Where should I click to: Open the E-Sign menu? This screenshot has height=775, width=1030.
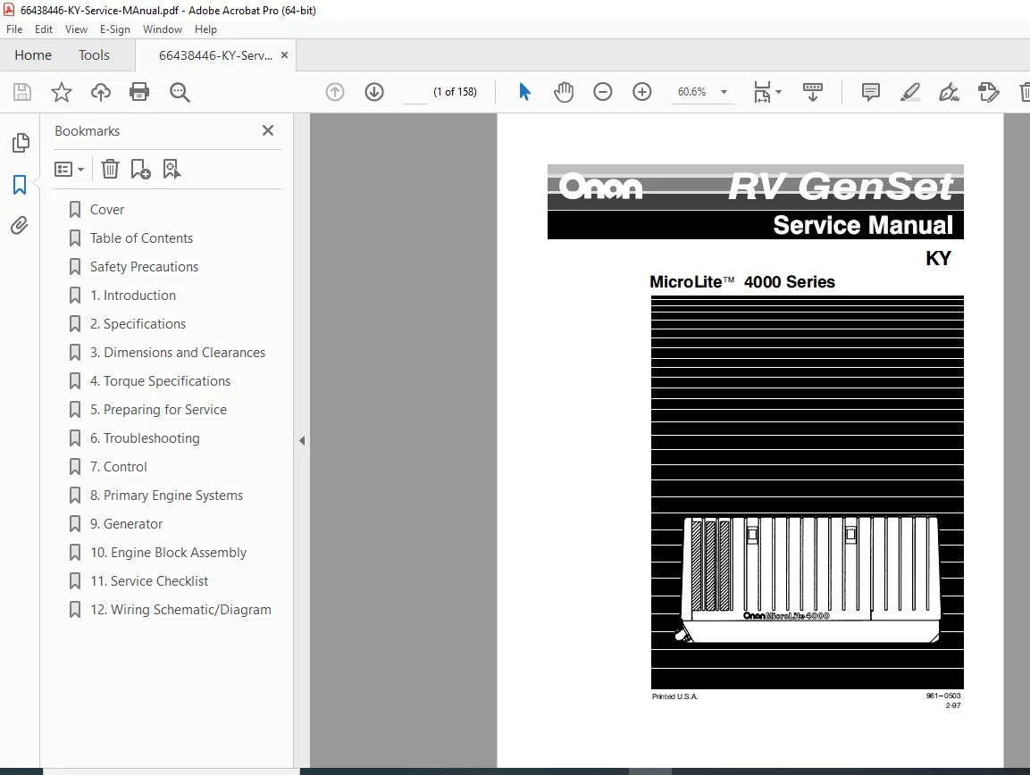coord(115,29)
